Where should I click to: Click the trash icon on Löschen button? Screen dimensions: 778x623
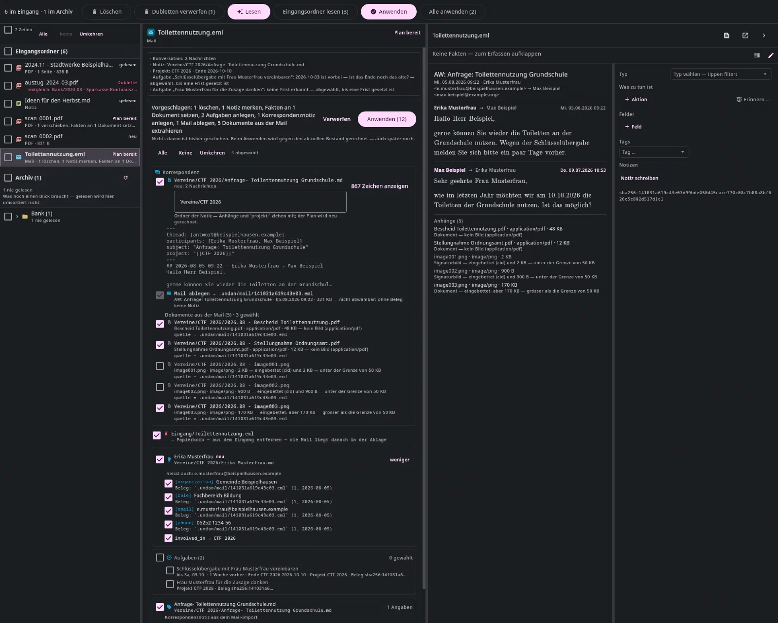click(x=93, y=12)
